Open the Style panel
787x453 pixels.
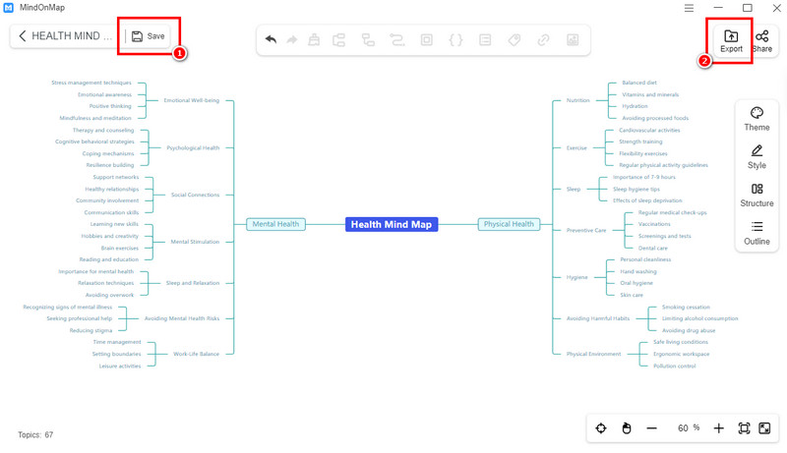757,157
